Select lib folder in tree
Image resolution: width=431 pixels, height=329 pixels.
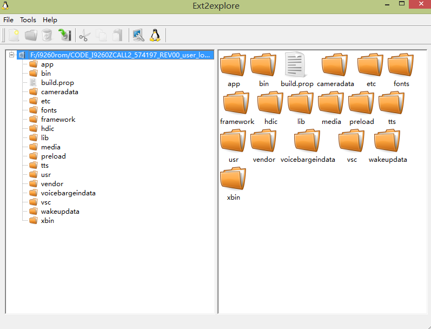pyautogui.click(x=39, y=138)
